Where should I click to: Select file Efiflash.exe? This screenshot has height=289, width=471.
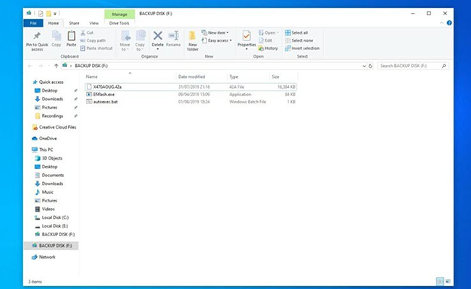191,95
